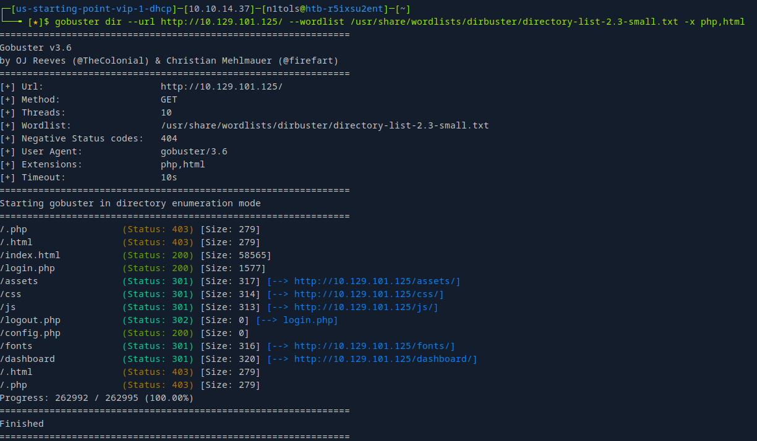
Task: Open the dashboard redirect URL
Action: click(x=385, y=359)
